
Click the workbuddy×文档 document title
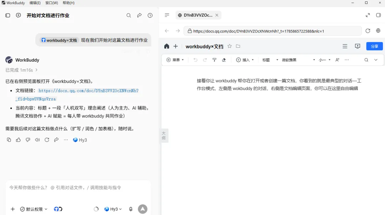[x=204, y=46]
